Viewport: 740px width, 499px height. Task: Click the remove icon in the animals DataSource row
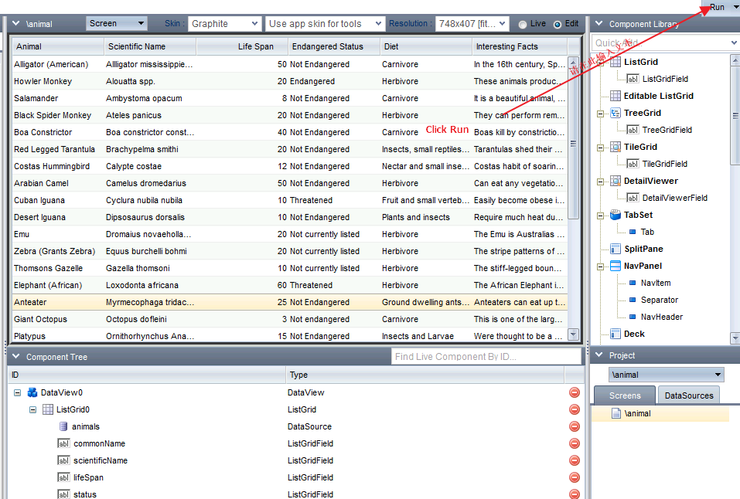point(574,426)
